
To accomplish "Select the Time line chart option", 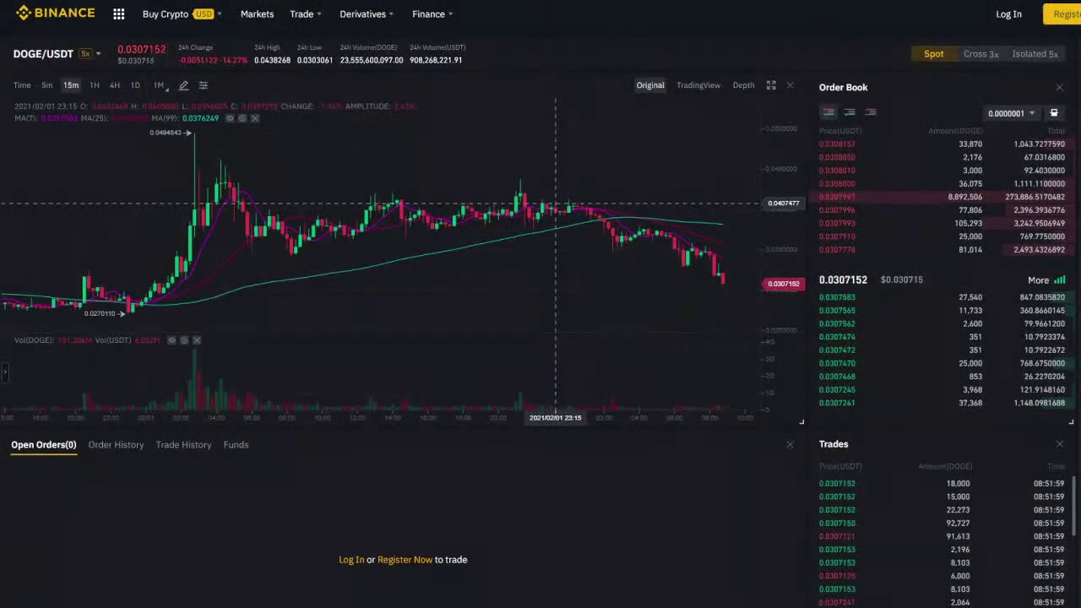I will click(x=22, y=85).
